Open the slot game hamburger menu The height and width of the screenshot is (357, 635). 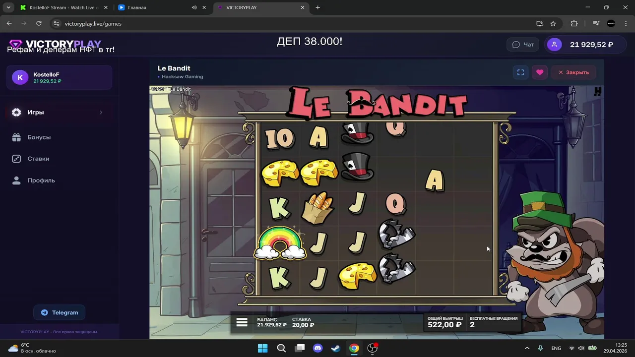[242, 322]
